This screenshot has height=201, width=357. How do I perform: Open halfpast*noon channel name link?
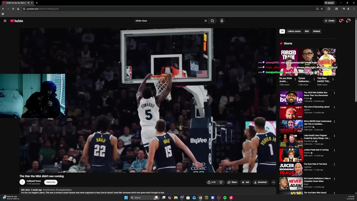34,181
